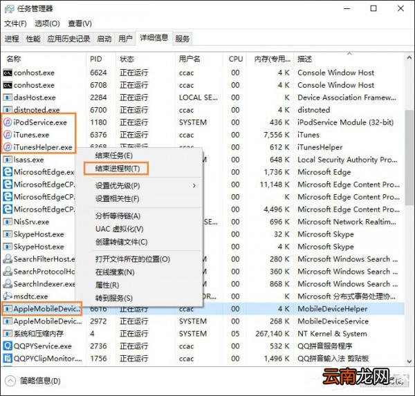Click SkypeHost.exe icon in Skype row using 4 K
This screenshot has width=415, height=396.
[x=8, y=247]
